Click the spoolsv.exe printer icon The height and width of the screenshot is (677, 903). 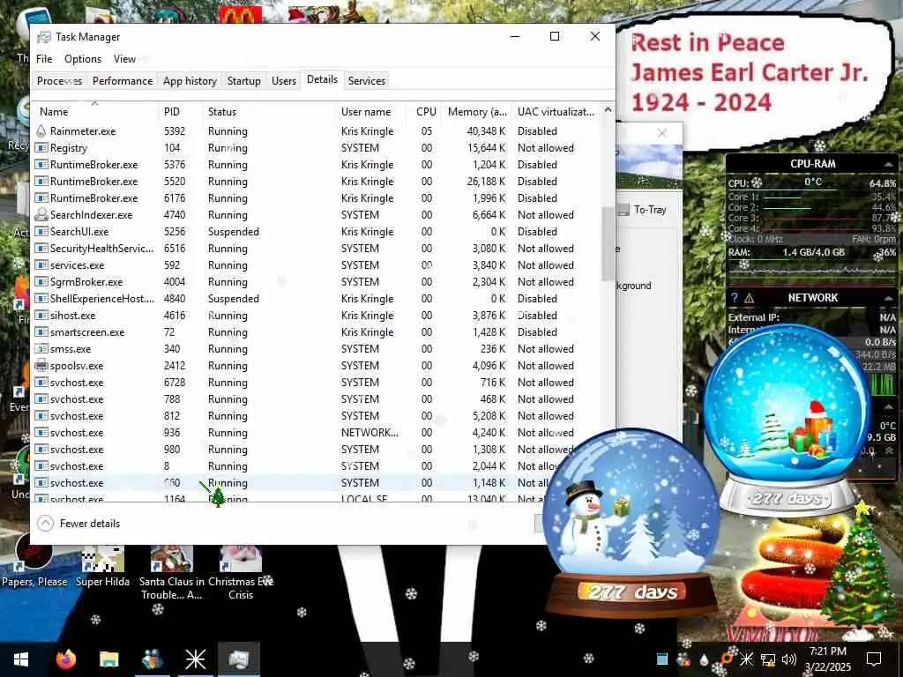tap(41, 366)
